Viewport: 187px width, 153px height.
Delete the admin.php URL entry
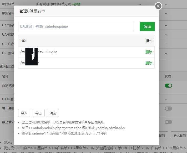point(149,52)
